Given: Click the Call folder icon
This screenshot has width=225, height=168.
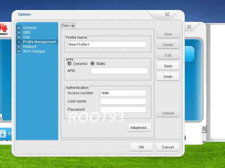Looking at the screenshot, I should point(19,37).
